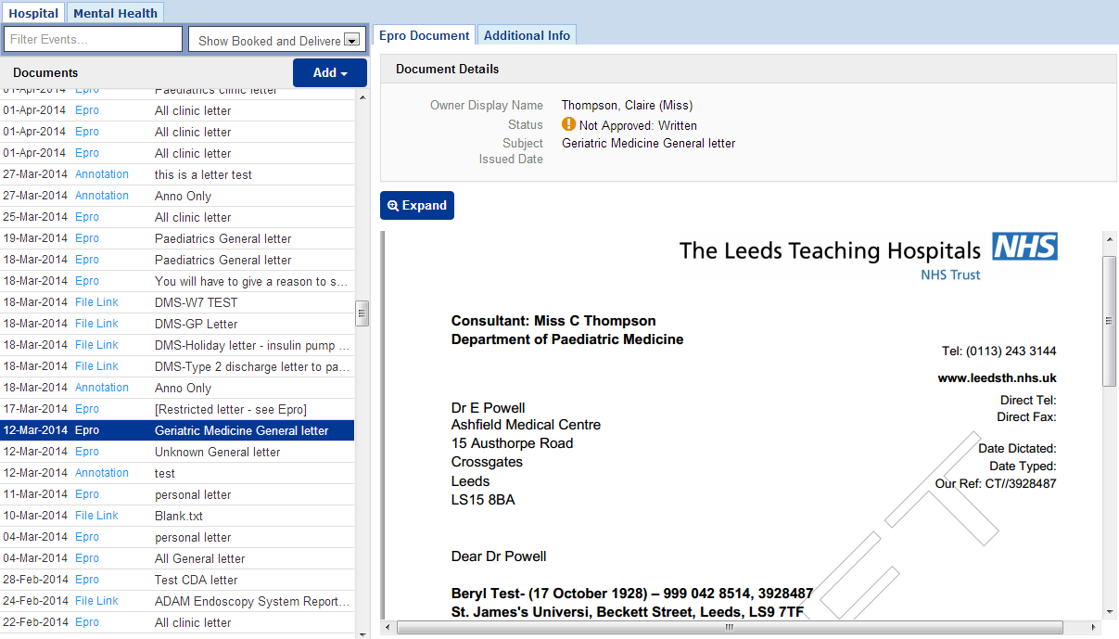1119x639 pixels.
Task: Switch to the Mental Health tab
Action: pyautogui.click(x=115, y=13)
